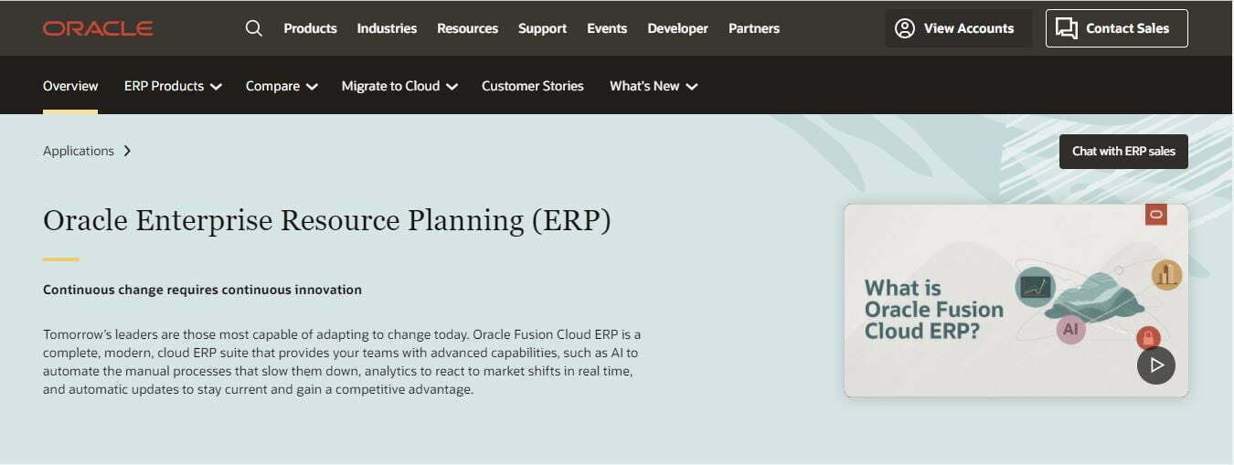Image resolution: width=1234 pixels, height=465 pixels.
Task: Click the Oracle logo
Action: coord(98,28)
